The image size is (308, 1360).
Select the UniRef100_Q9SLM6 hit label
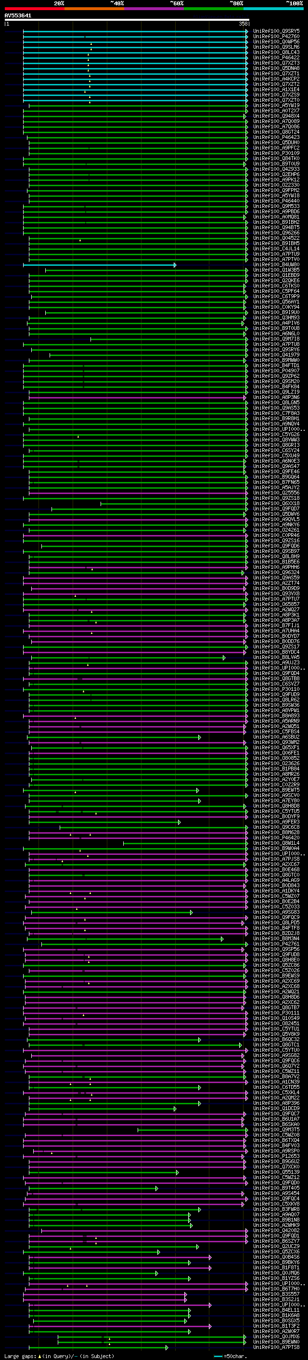click(x=276, y=47)
